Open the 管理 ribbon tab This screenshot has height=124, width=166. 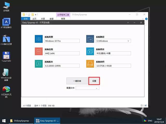point(63,19)
